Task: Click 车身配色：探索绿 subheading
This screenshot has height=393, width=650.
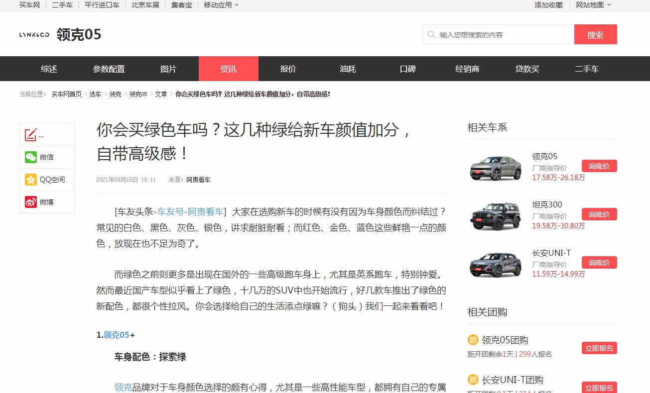Action: pos(150,357)
